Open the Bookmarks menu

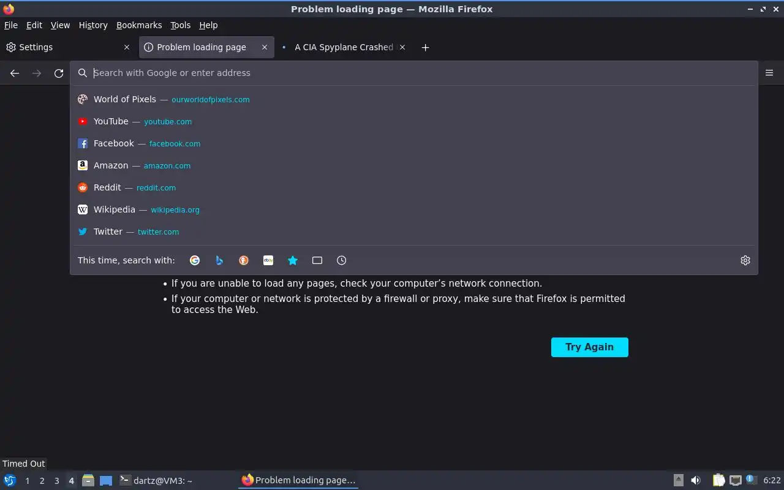point(139,25)
